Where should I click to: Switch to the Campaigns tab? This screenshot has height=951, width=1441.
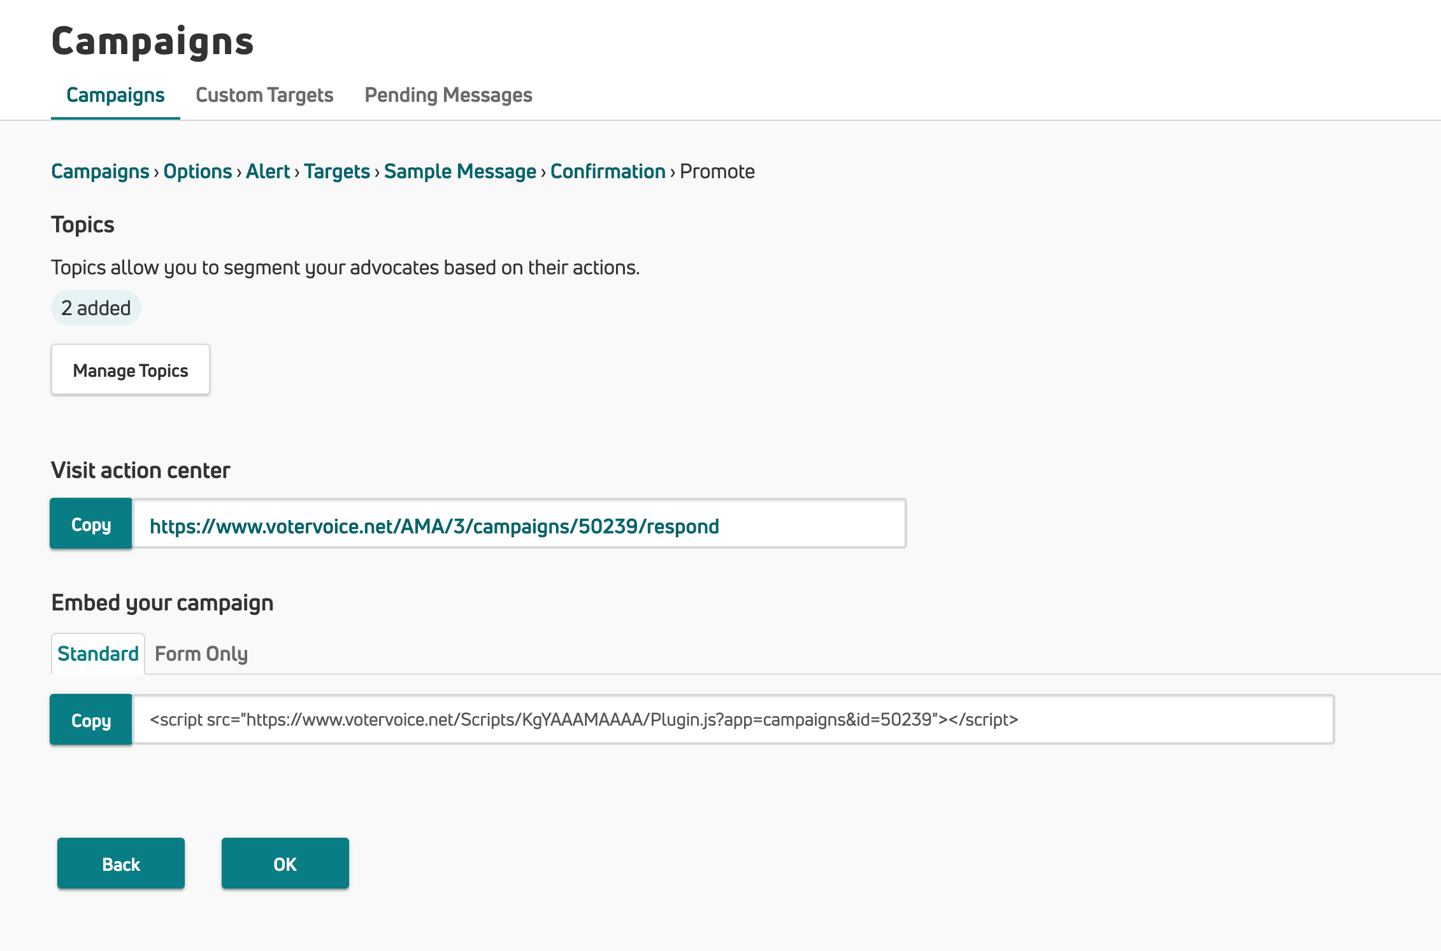115,95
